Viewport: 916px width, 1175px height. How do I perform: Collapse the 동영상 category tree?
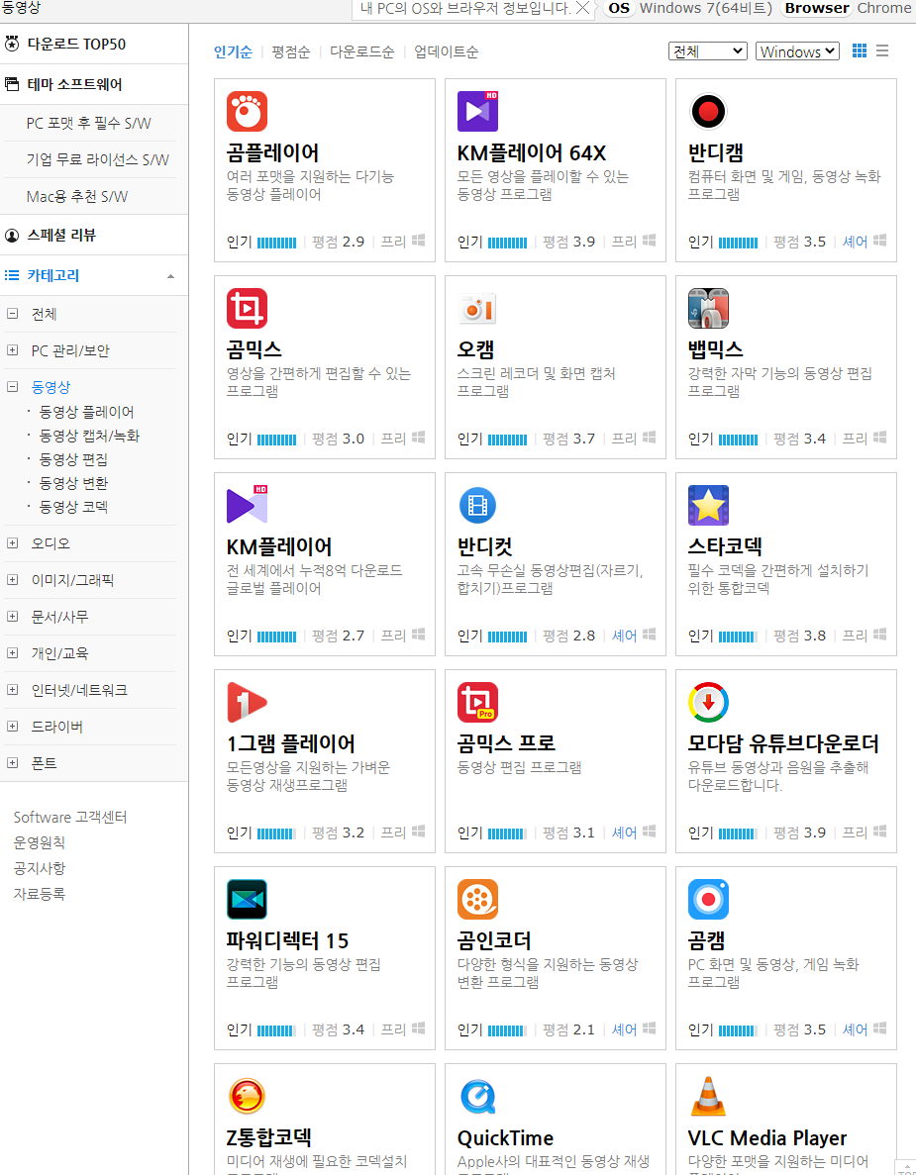pos(12,387)
